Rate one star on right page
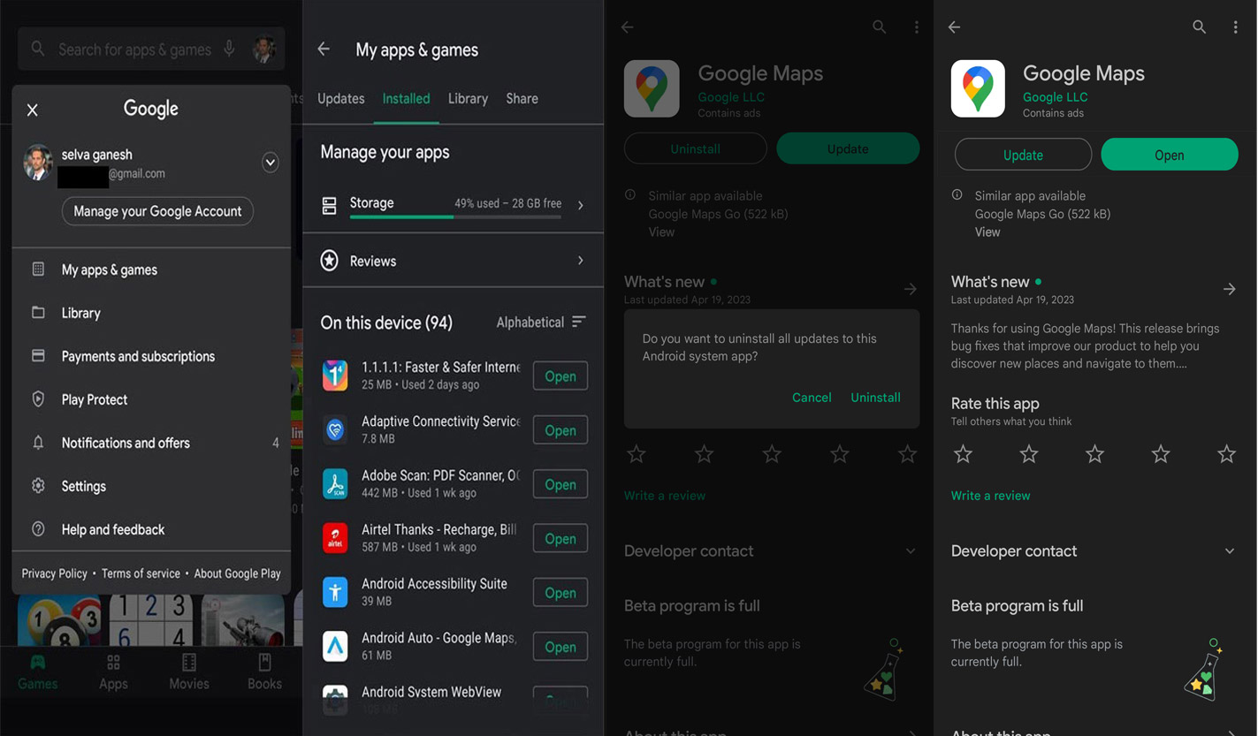Screen dimensions: 1258x736 coord(963,454)
